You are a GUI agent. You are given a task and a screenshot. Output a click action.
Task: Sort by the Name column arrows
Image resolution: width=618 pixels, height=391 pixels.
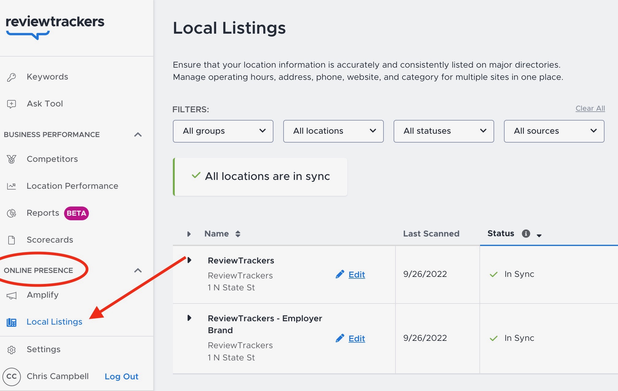(238, 234)
